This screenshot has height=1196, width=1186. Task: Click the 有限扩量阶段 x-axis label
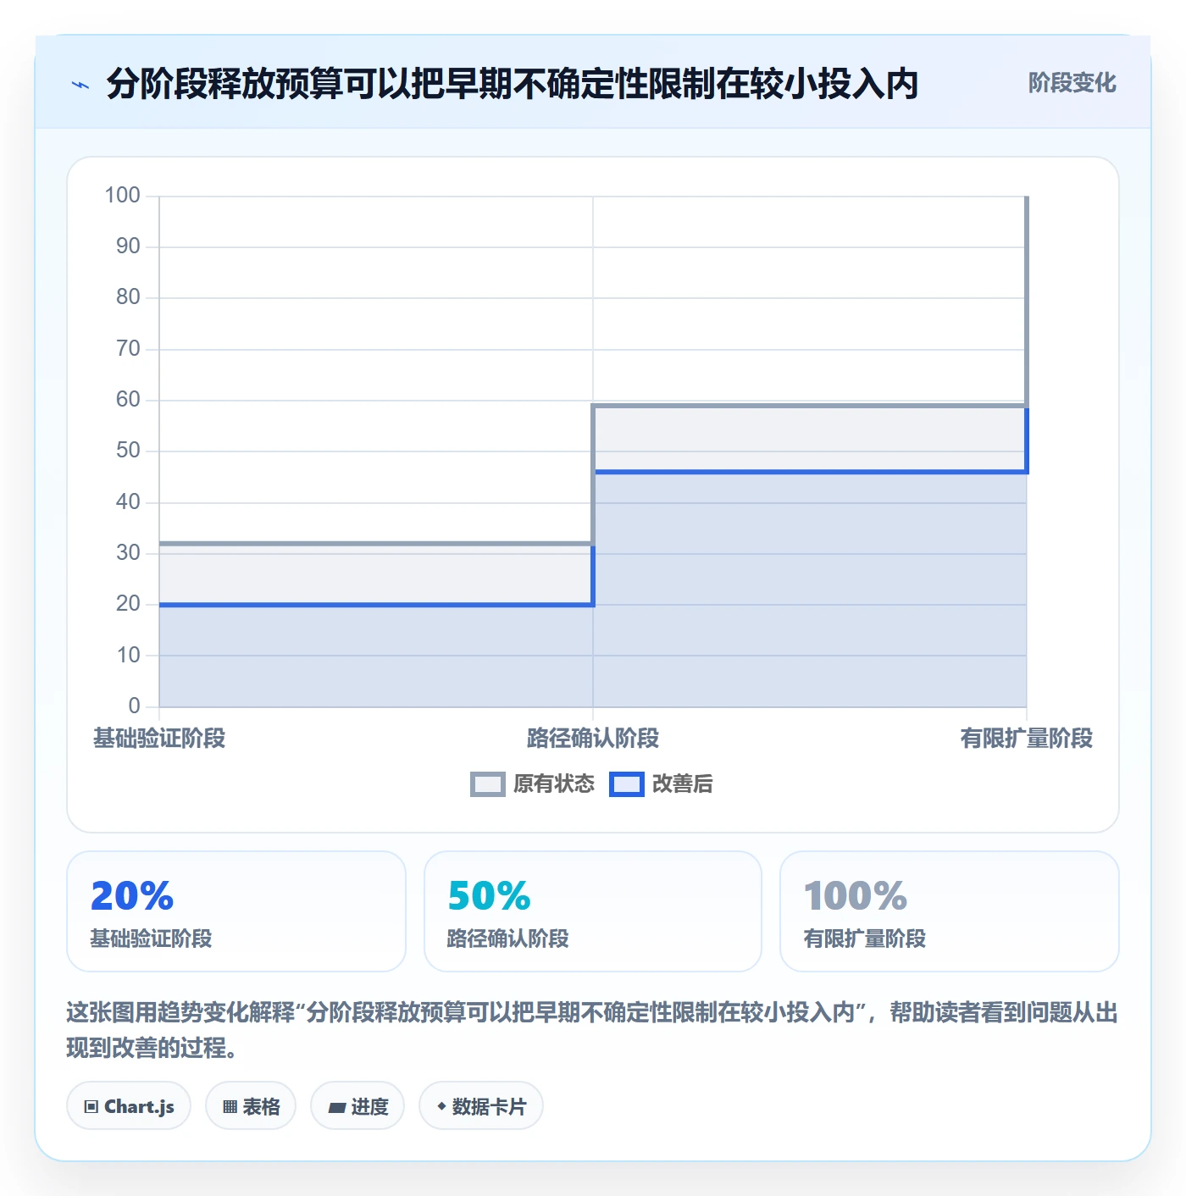1027,739
